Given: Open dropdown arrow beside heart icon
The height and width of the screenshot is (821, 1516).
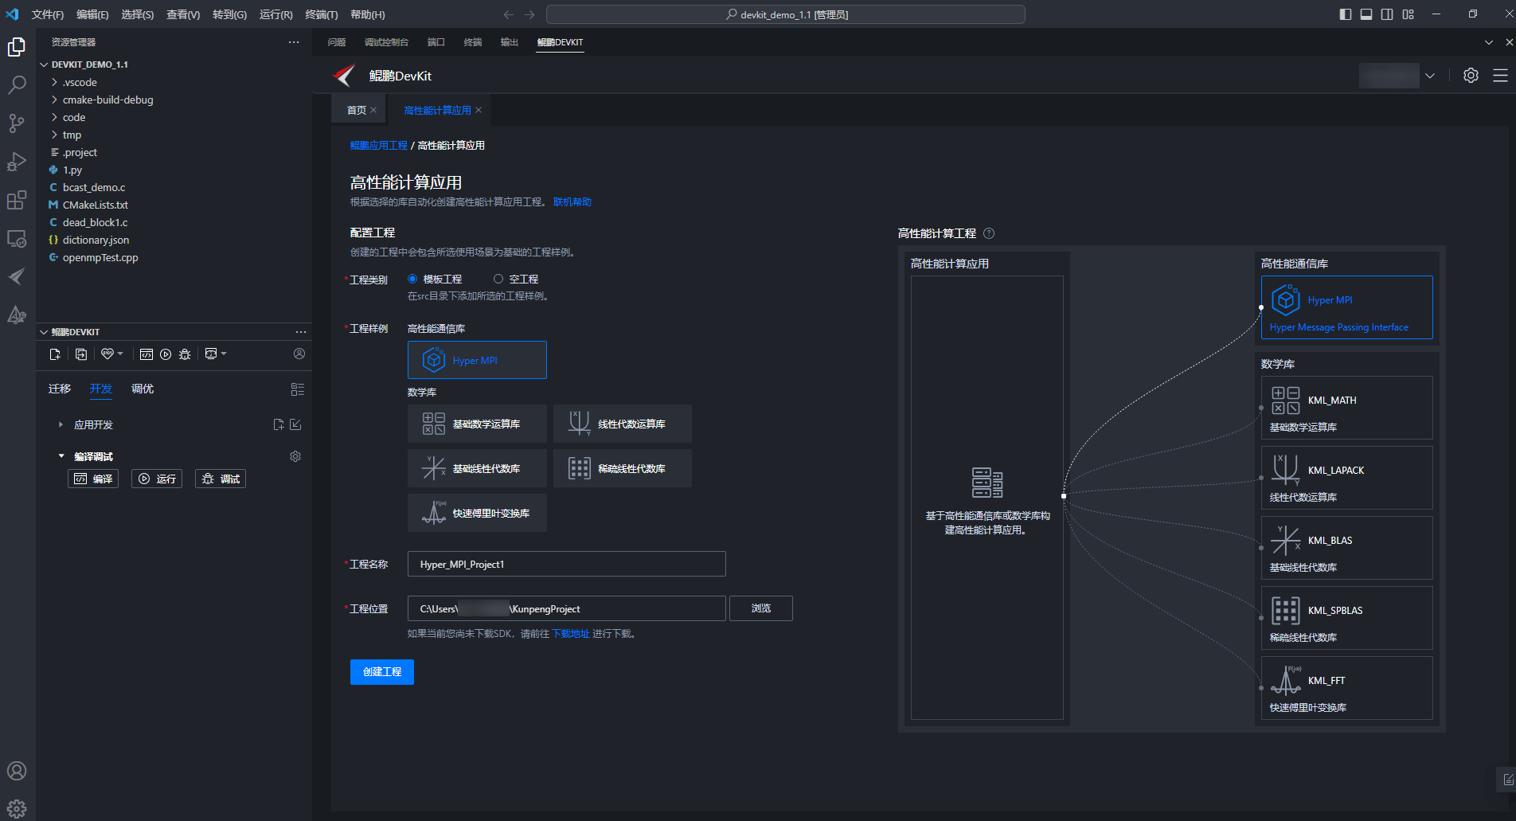Looking at the screenshot, I should click(120, 354).
